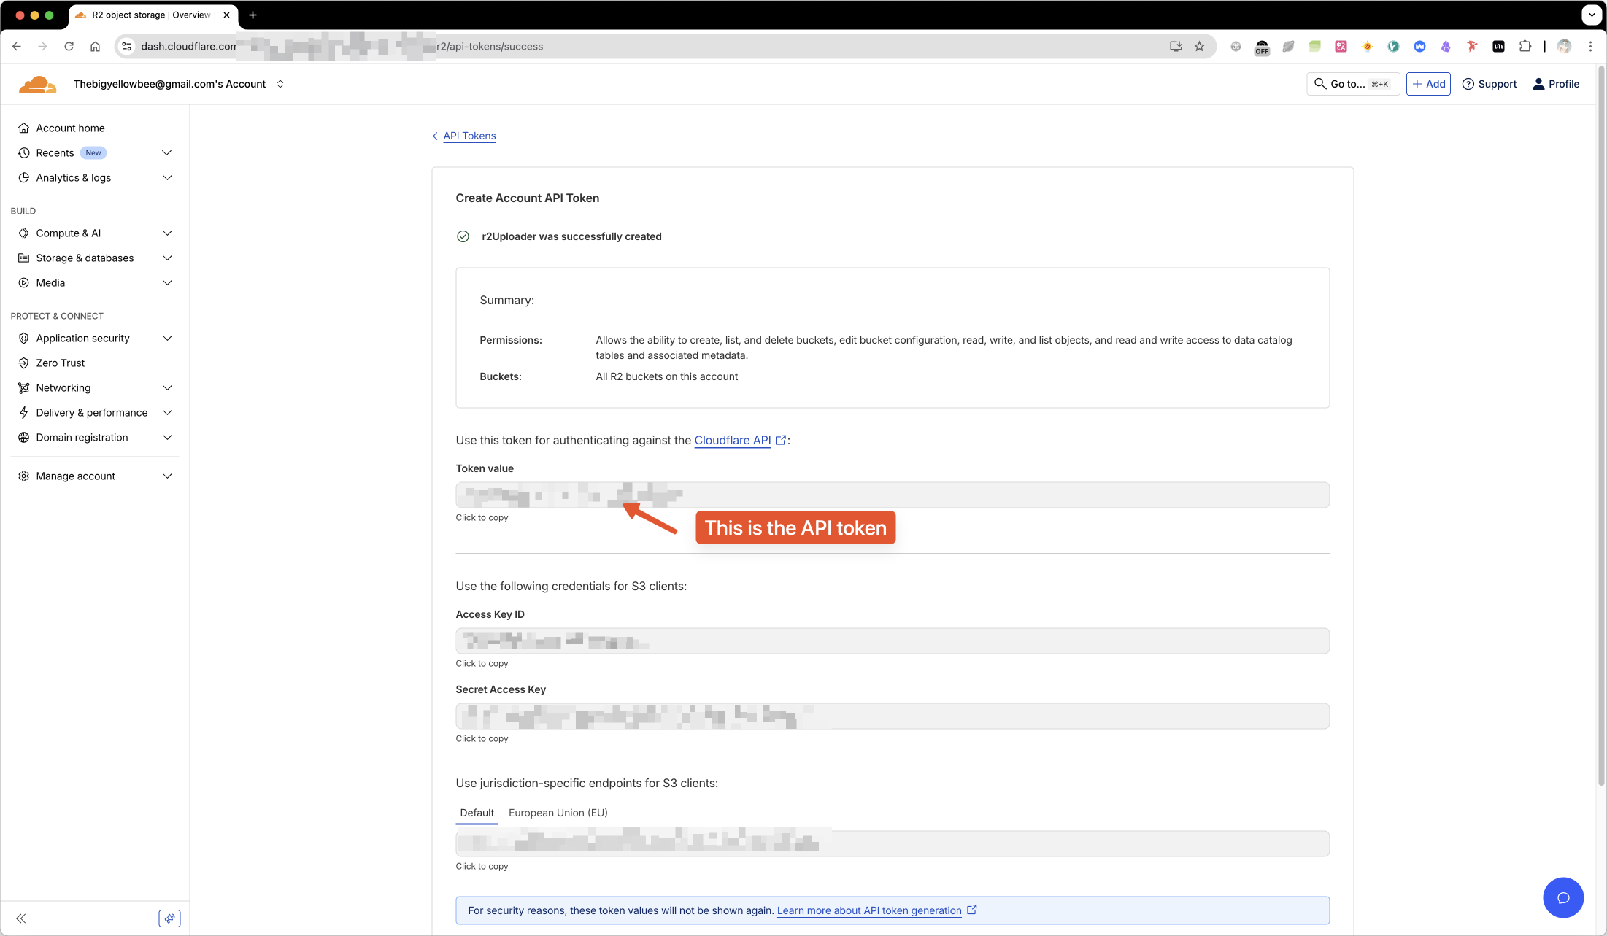Viewport: 1607px width, 936px height.
Task: Reload the page with the refresh icon
Action: [x=69, y=47]
